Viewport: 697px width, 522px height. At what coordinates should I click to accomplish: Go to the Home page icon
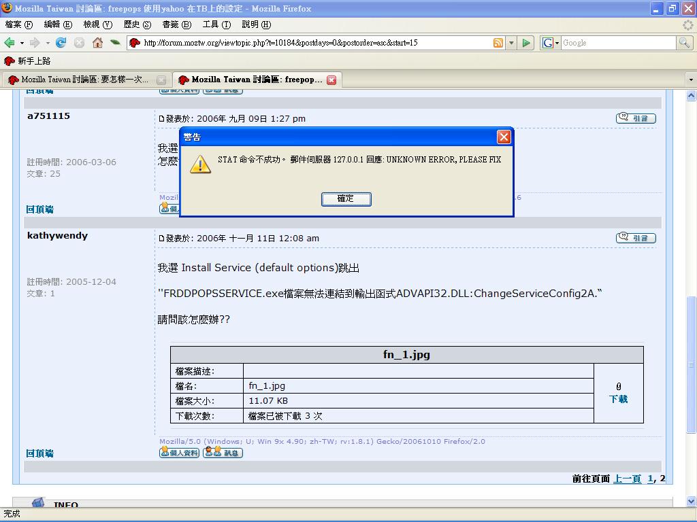[x=97, y=43]
